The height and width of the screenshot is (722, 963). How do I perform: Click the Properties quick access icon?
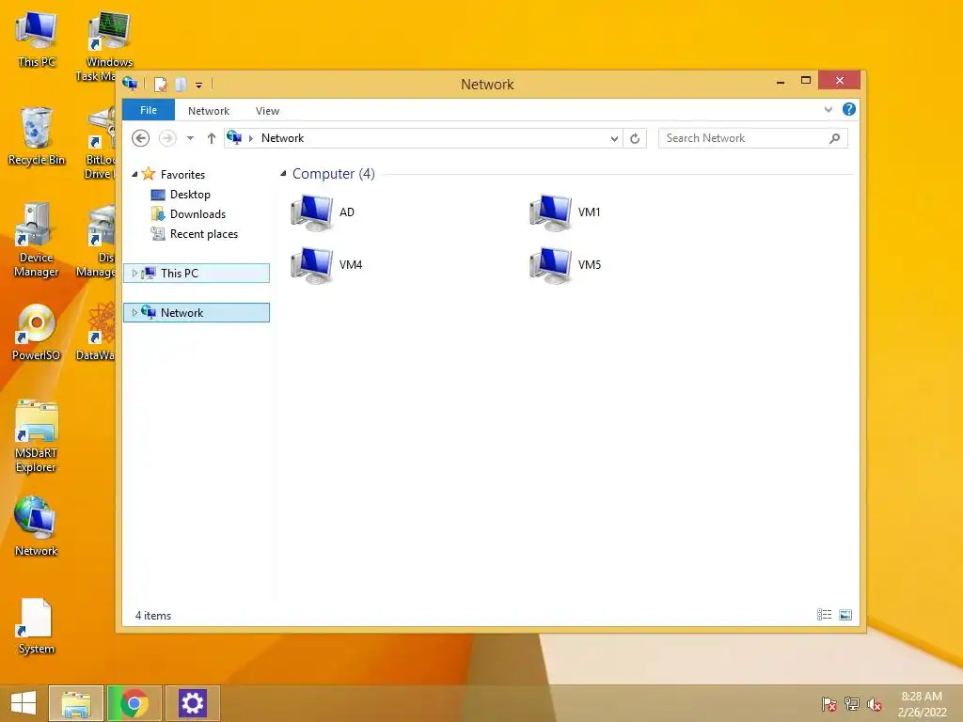coord(160,84)
